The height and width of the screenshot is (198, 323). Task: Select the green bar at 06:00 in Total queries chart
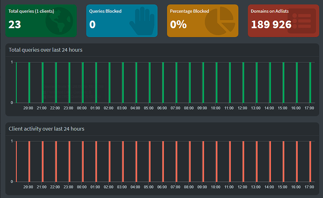coord(163,82)
